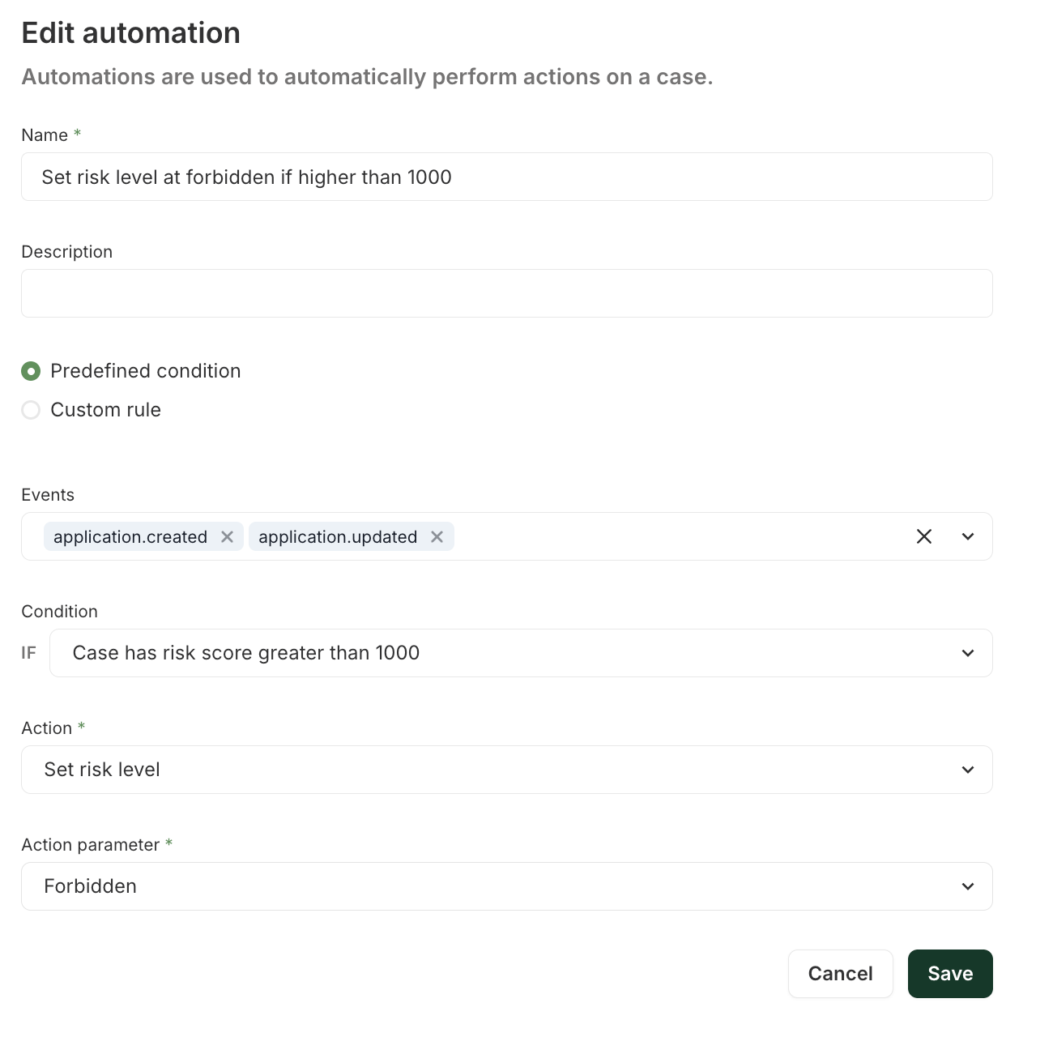
Task: Select the Predefined condition radio button
Action: point(31,371)
